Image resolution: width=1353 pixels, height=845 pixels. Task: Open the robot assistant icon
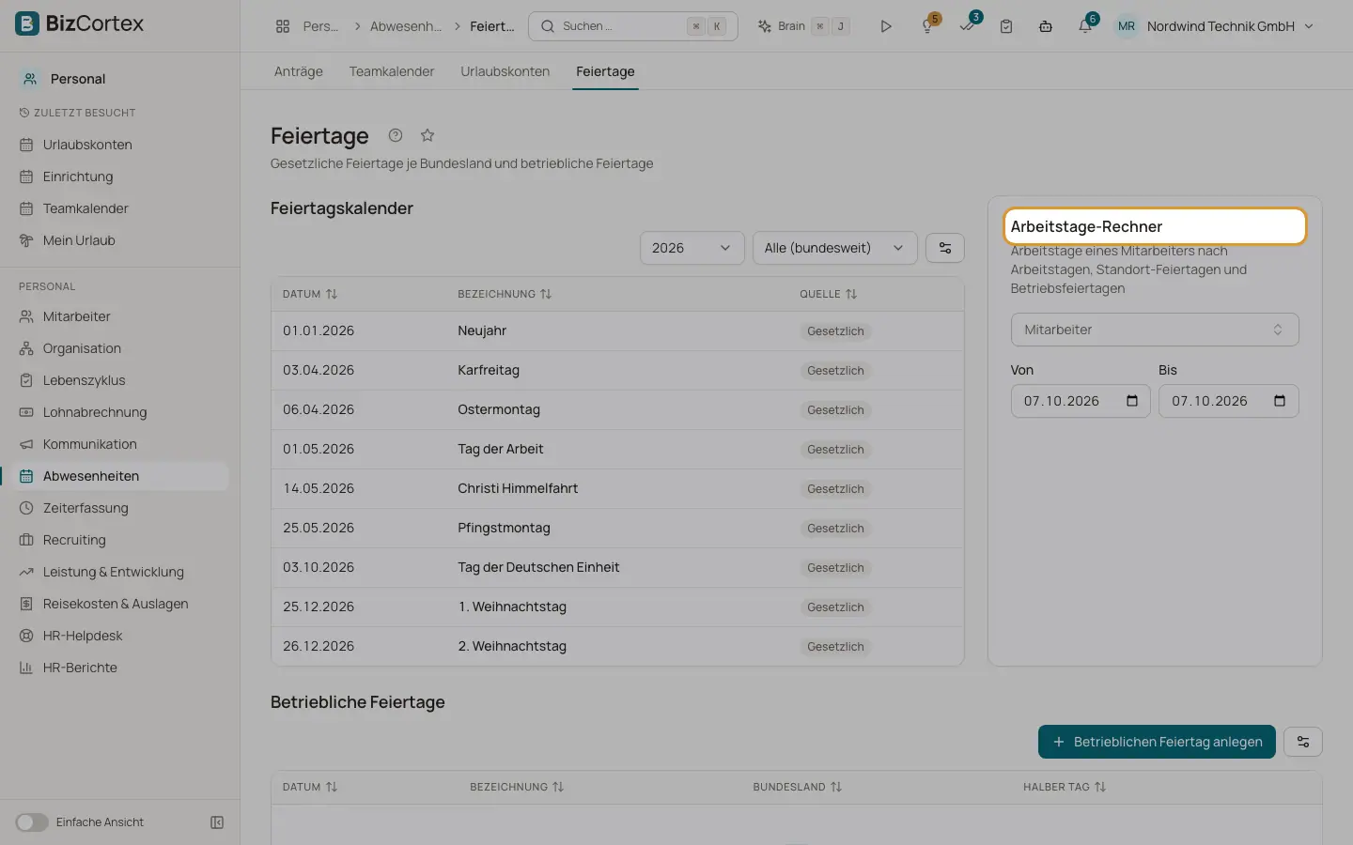coord(1046,26)
